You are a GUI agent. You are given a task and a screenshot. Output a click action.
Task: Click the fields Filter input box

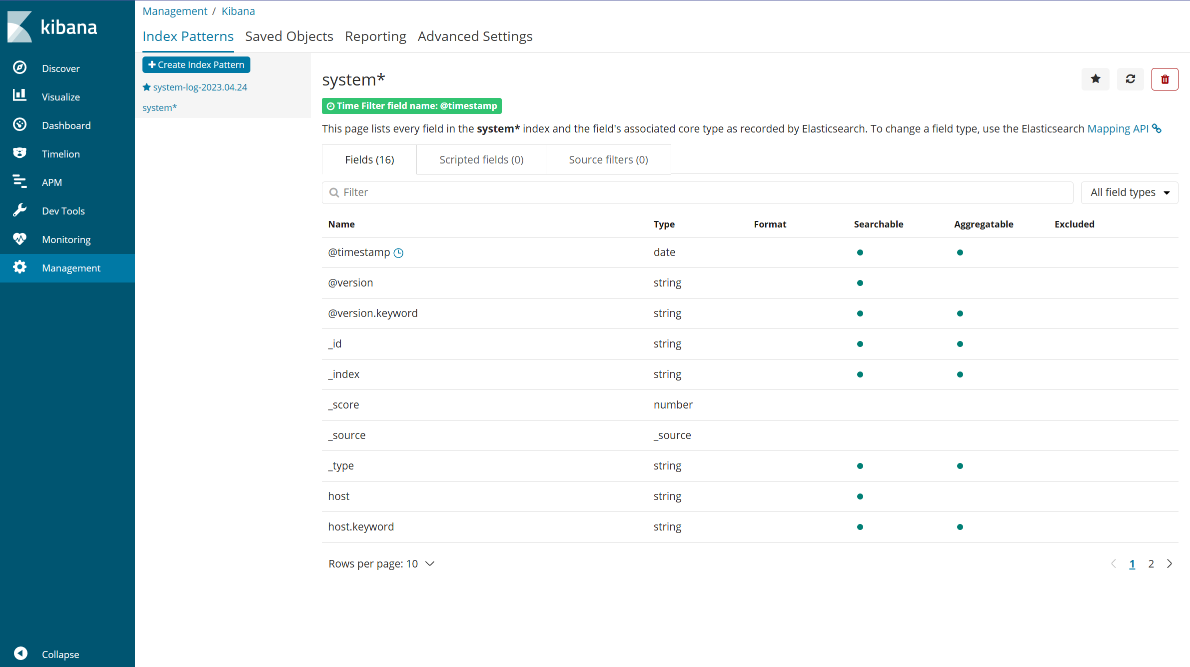697,192
